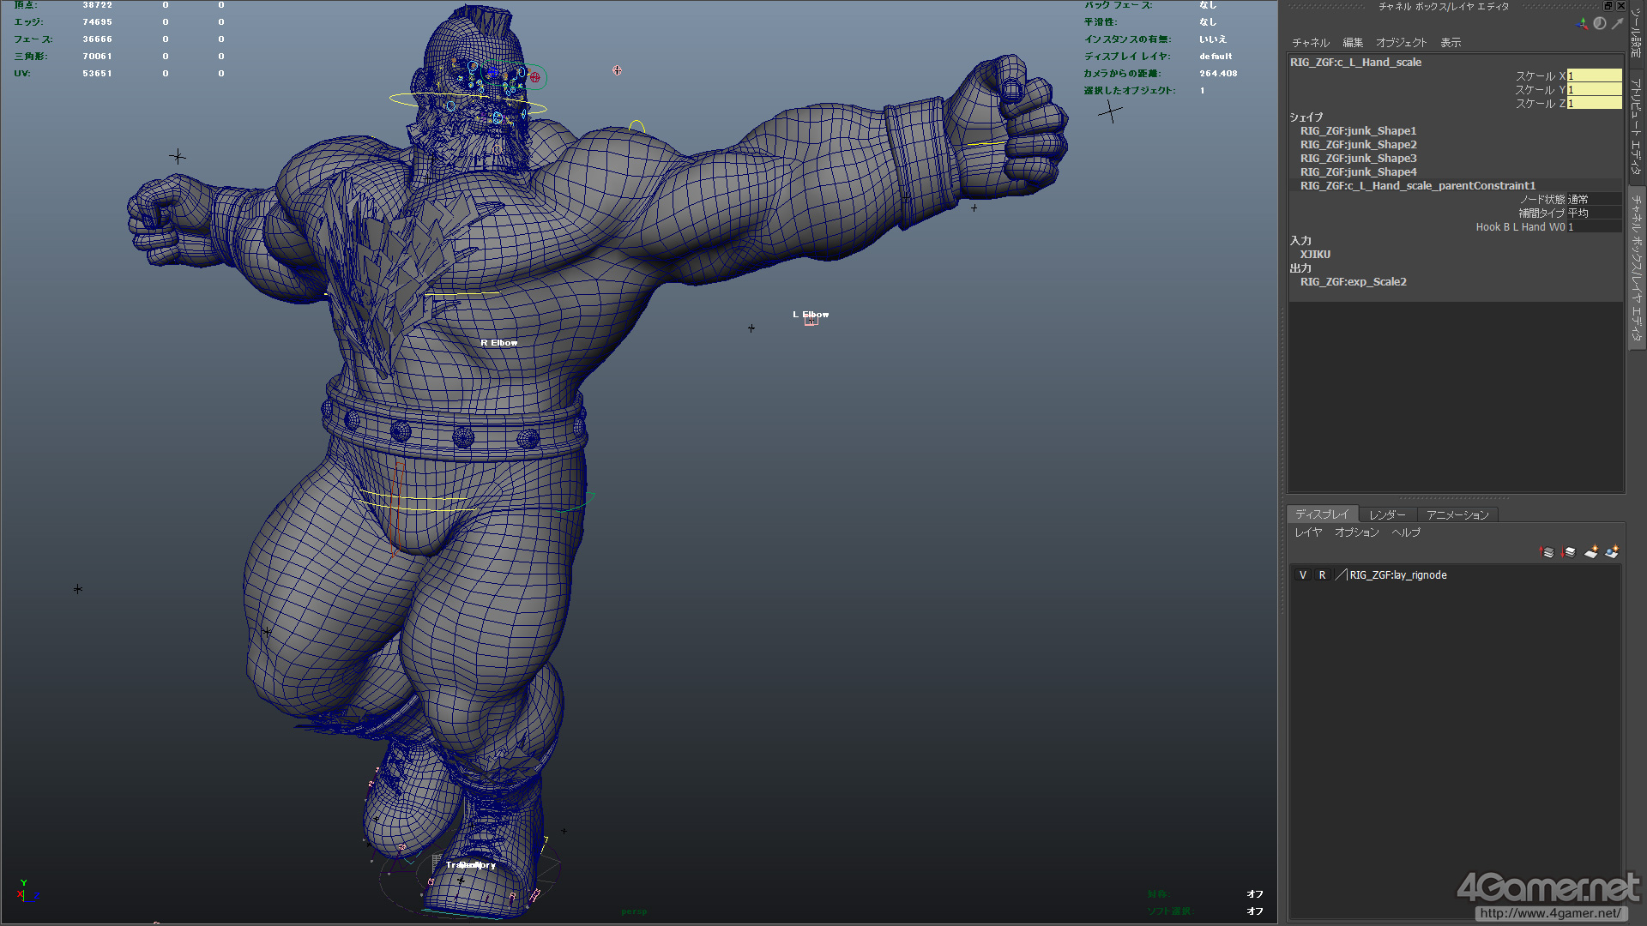Undock the Channel Box panel with float icon
The height and width of the screenshot is (926, 1647).
(1608, 6)
